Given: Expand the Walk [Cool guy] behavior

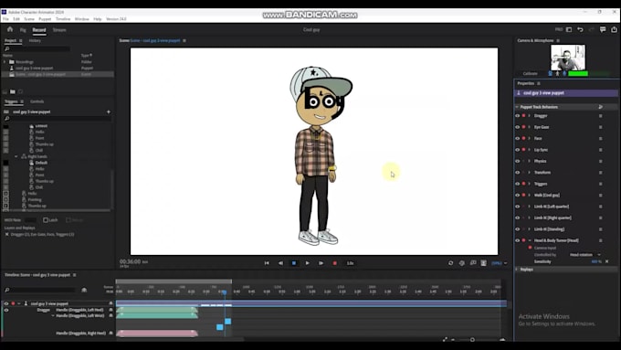Looking at the screenshot, I should pos(529,195).
